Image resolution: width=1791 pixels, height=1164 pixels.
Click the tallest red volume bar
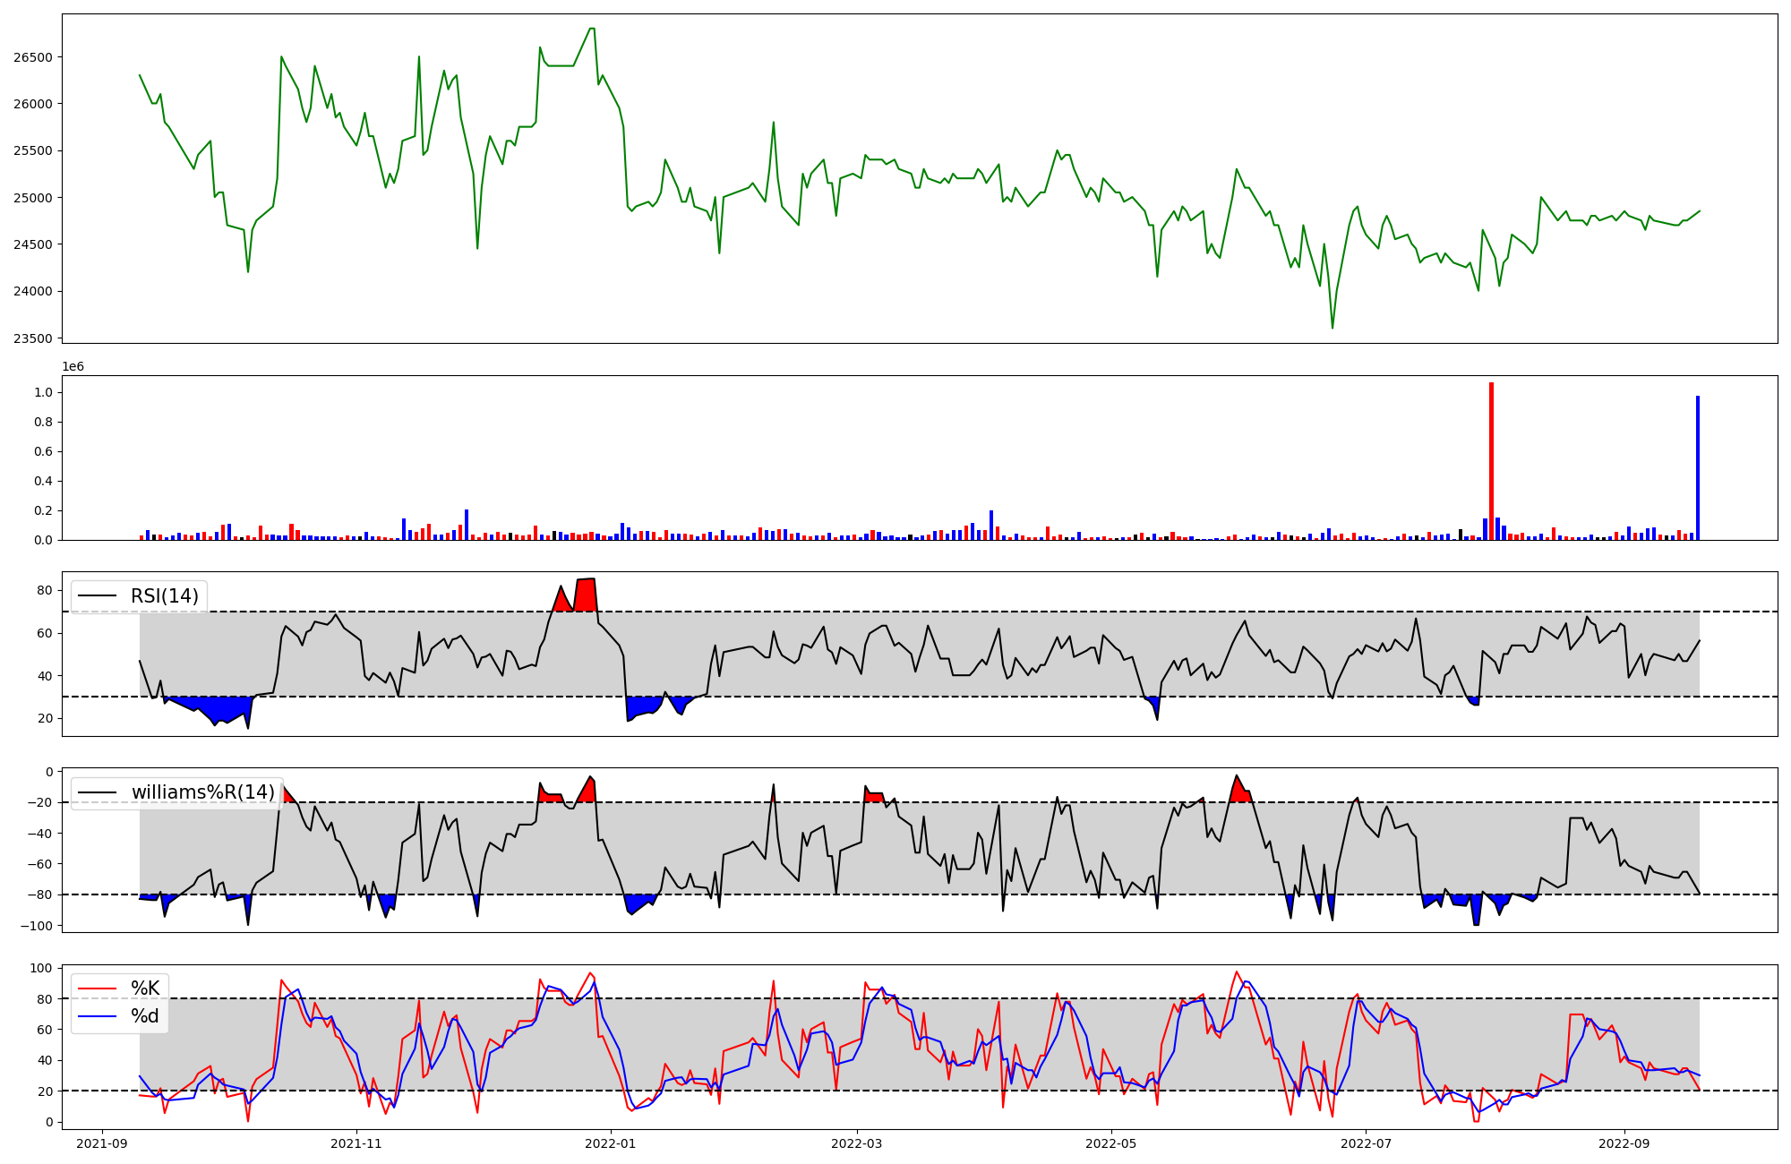[1491, 461]
